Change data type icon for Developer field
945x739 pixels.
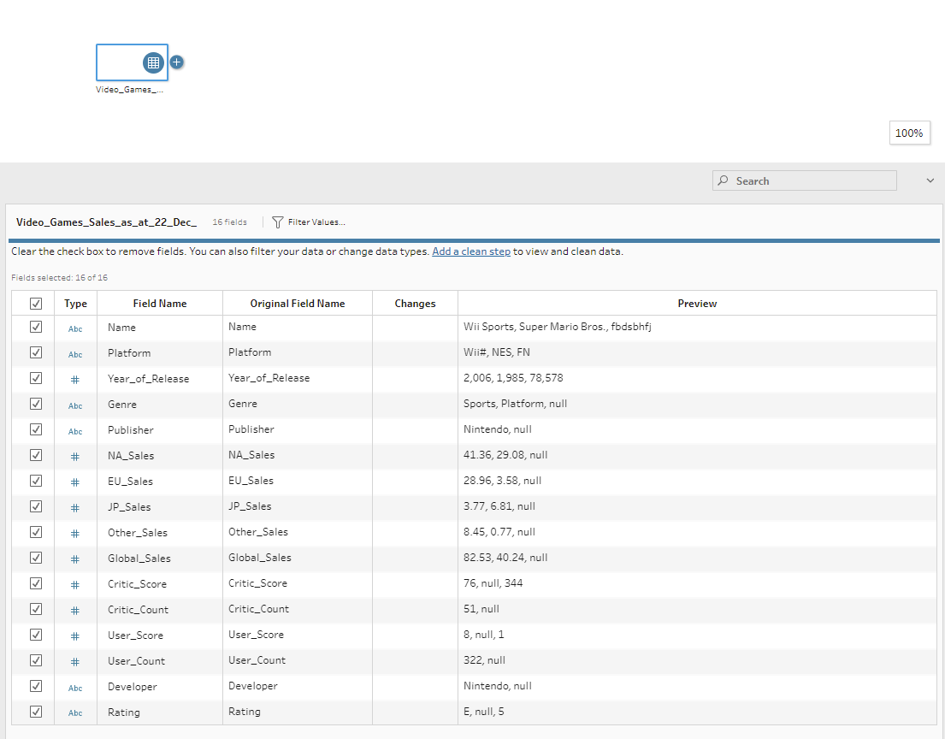pyautogui.click(x=75, y=688)
